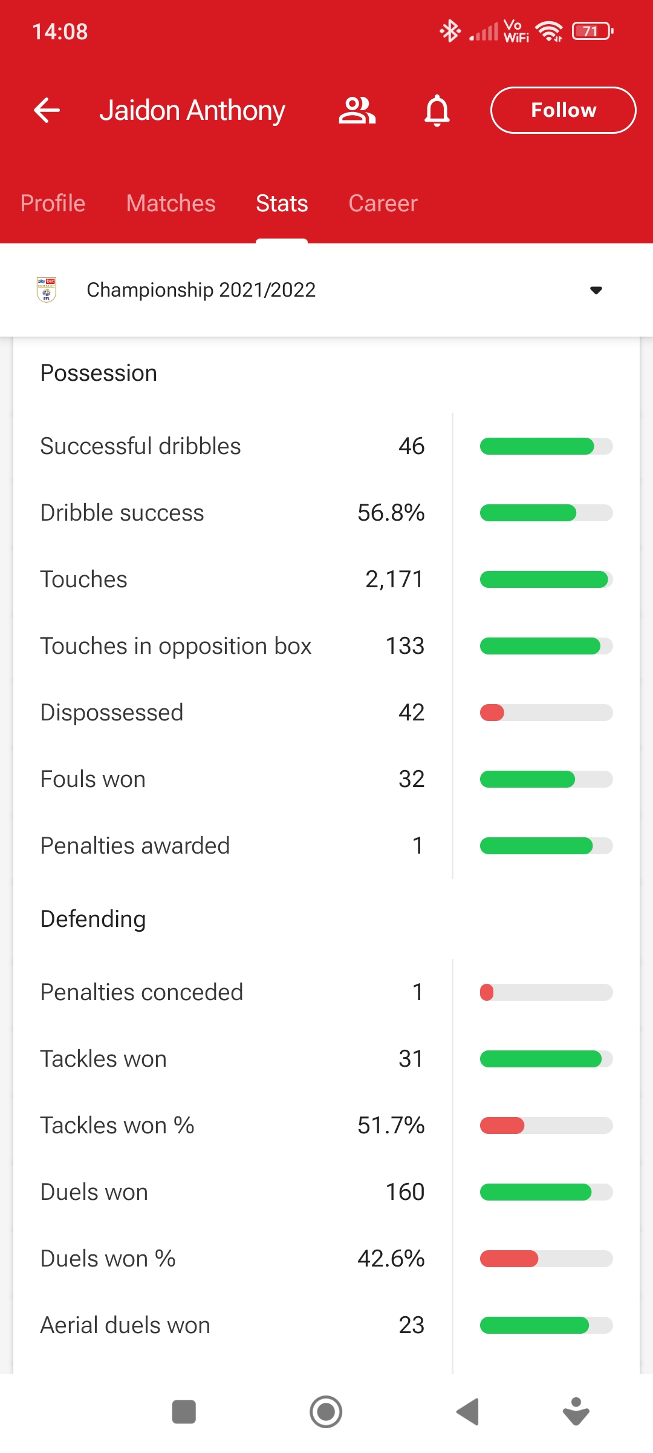Screen dimensions: 653x1453
Task: Switch to the Matches tab
Action: point(171,203)
